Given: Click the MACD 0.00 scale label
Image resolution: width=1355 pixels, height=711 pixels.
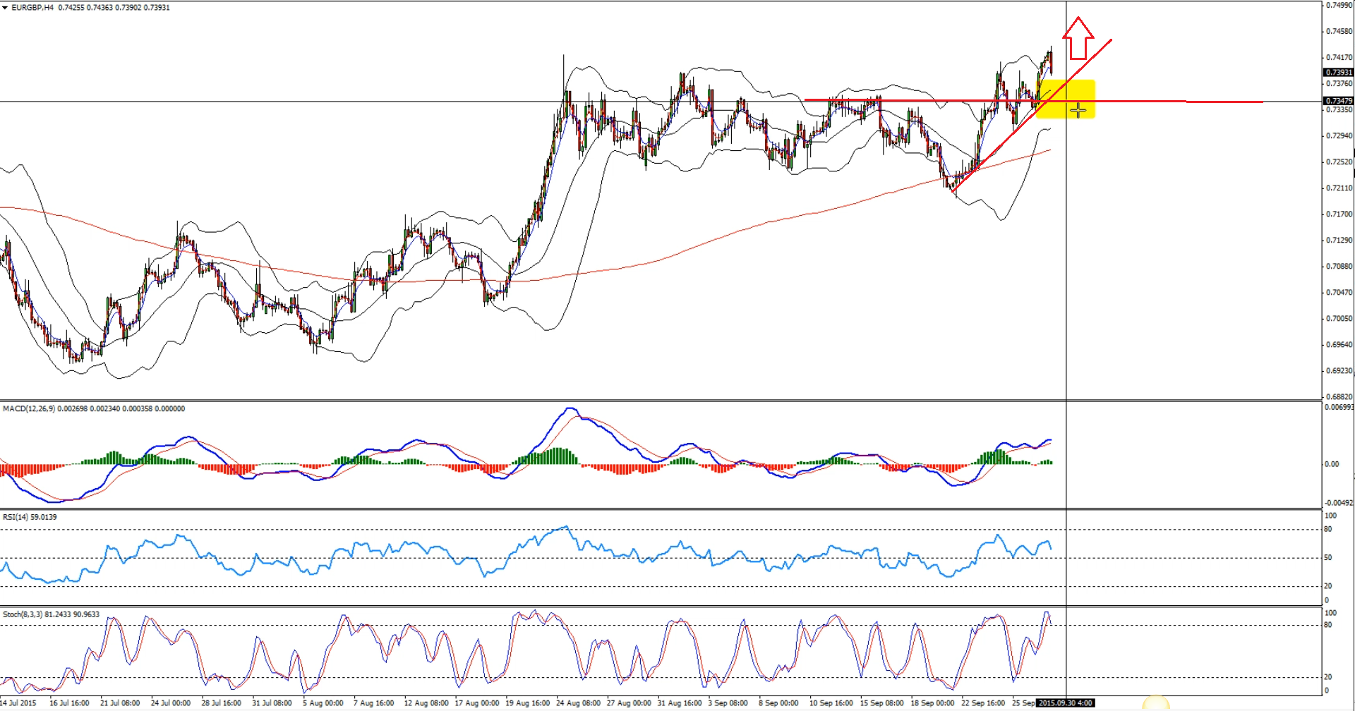Looking at the screenshot, I should coord(1331,464).
